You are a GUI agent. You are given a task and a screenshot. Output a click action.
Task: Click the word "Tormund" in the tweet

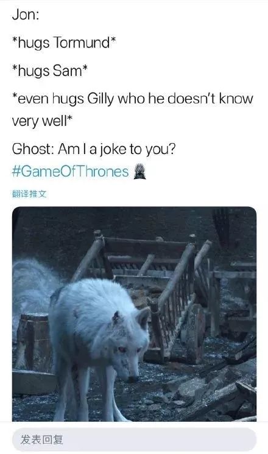82,43
